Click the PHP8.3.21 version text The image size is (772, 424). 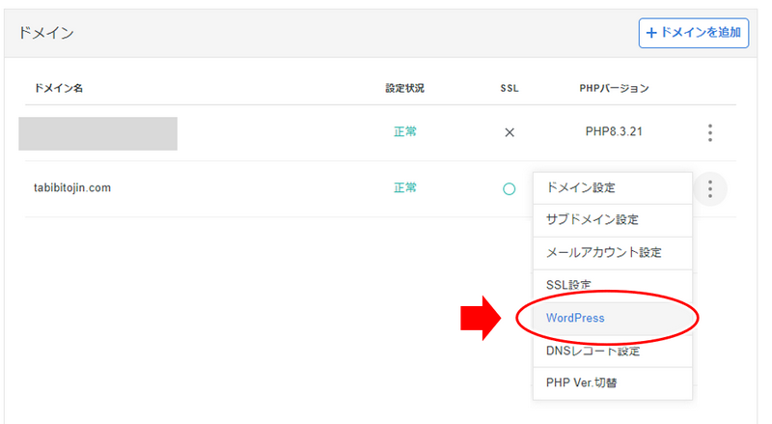tap(614, 131)
